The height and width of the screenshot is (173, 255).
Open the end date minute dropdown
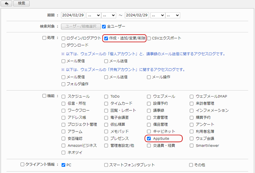[173, 15]
